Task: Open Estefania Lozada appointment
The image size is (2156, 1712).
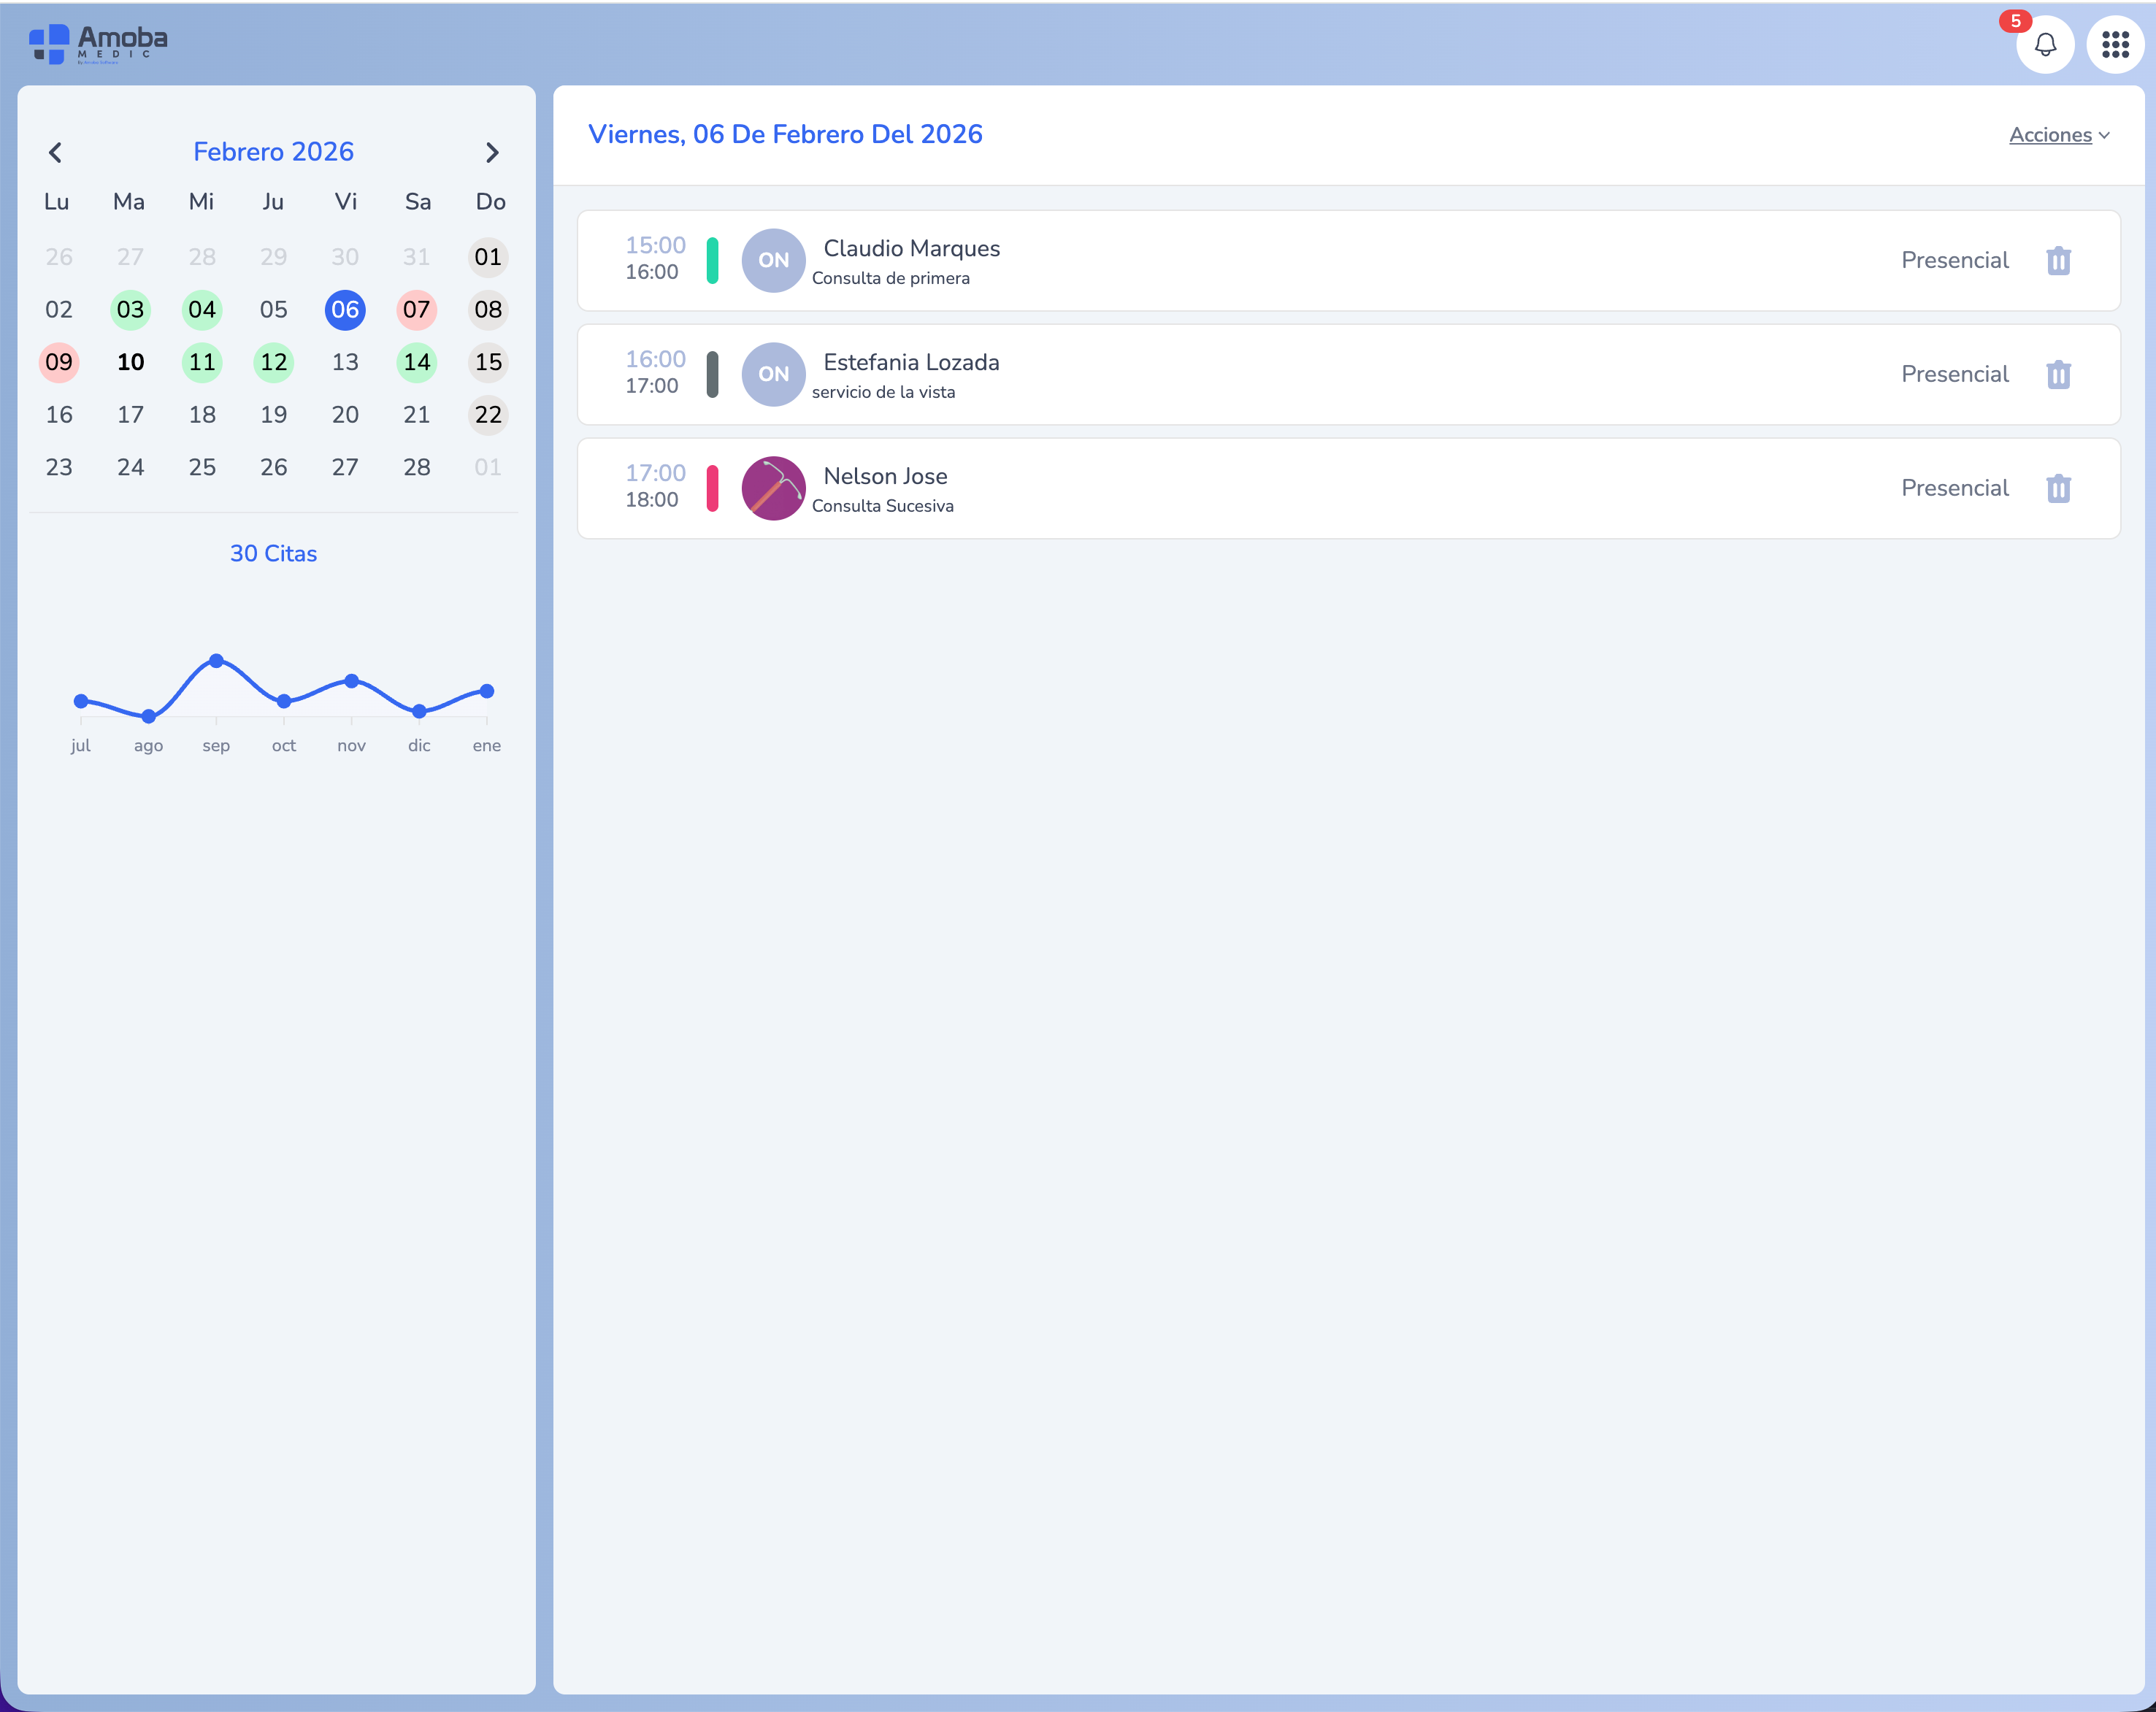Action: click(x=910, y=362)
